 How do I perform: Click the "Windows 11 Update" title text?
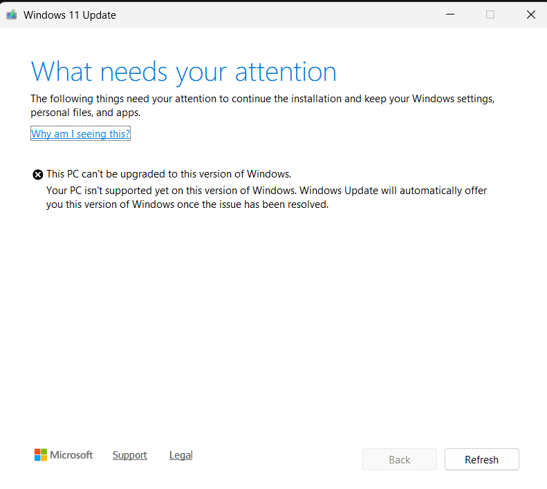pyautogui.click(x=70, y=15)
